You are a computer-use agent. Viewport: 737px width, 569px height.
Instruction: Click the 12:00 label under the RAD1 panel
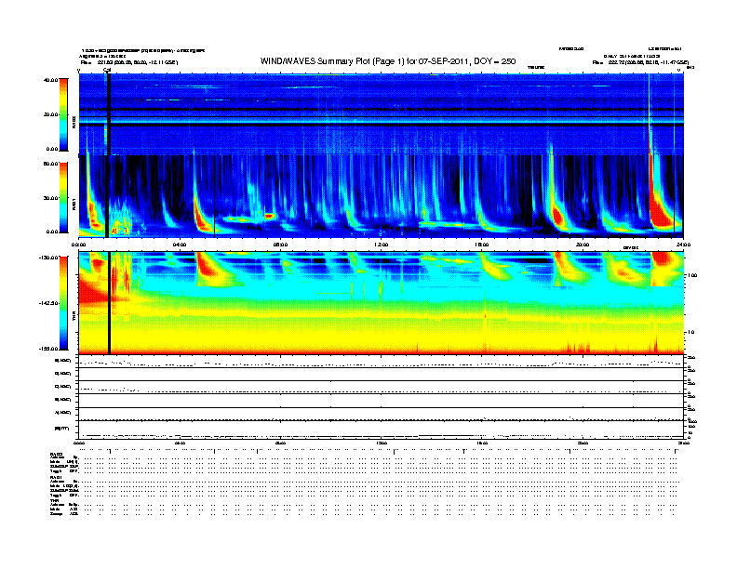coord(382,245)
